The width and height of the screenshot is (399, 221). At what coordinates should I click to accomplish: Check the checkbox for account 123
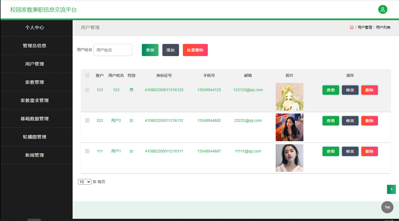tap(87, 90)
